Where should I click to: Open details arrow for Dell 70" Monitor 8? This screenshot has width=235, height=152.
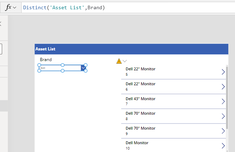223,116
